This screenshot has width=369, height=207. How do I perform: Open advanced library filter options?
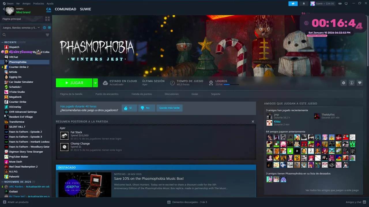click(x=48, y=35)
